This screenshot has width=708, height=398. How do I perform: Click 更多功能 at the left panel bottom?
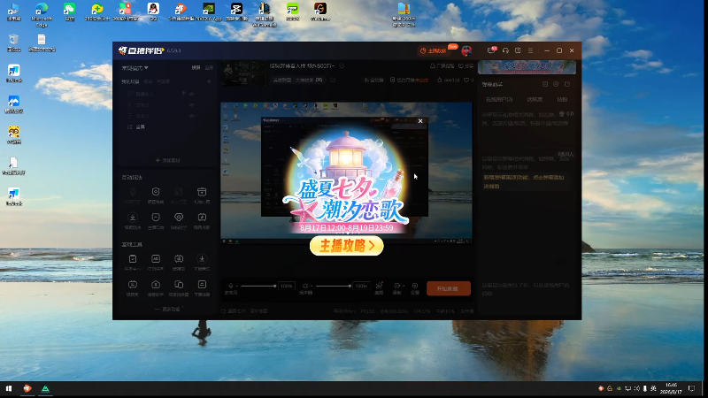pos(167,309)
